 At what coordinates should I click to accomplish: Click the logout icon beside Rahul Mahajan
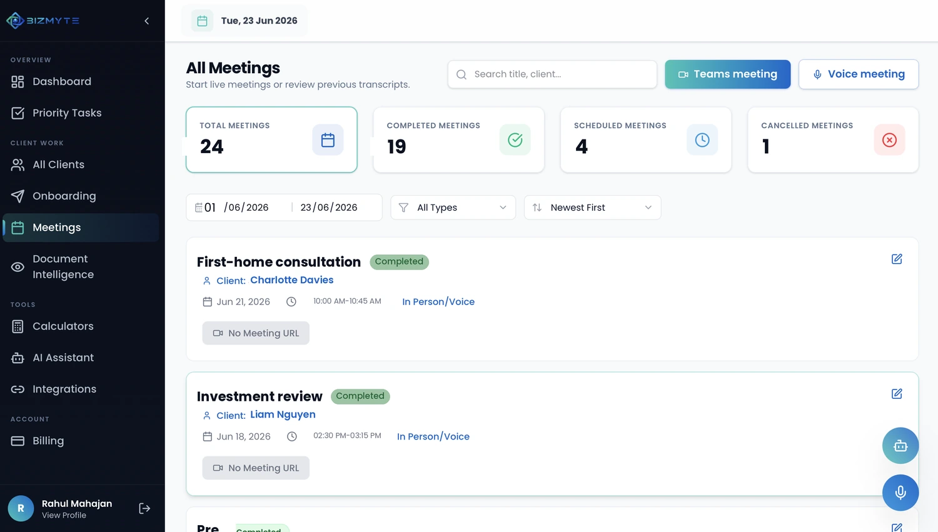coord(144,508)
